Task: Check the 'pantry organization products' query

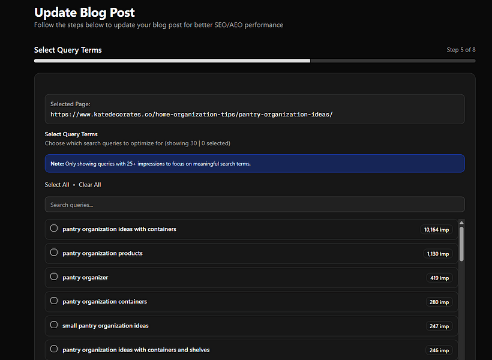Action: point(54,253)
